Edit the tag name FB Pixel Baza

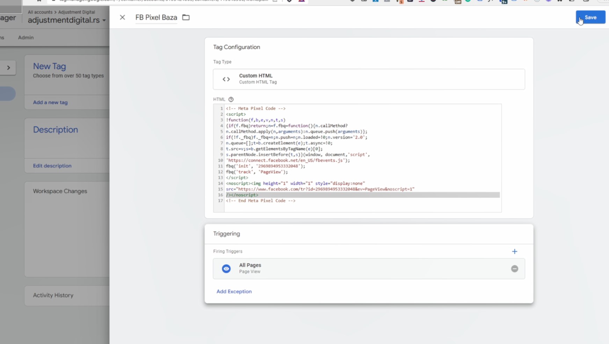[156, 17]
